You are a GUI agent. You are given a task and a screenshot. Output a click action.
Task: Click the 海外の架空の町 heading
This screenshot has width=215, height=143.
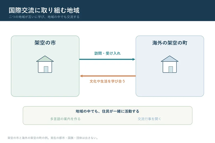click(x=170, y=43)
